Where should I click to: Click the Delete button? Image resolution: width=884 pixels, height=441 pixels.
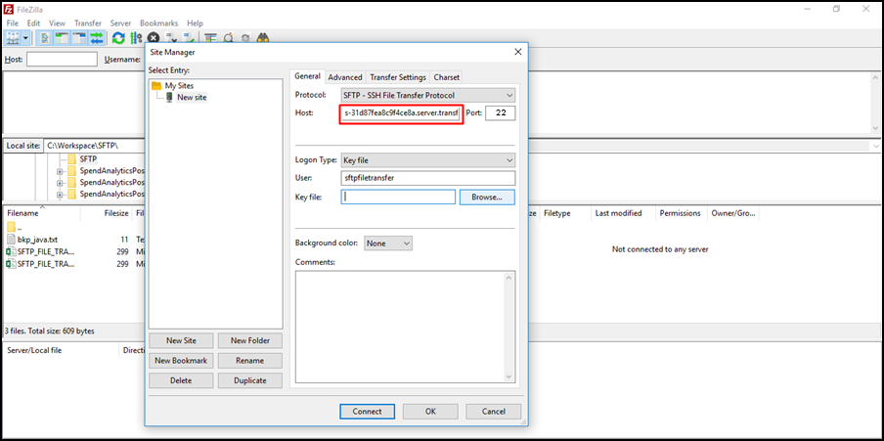point(181,380)
